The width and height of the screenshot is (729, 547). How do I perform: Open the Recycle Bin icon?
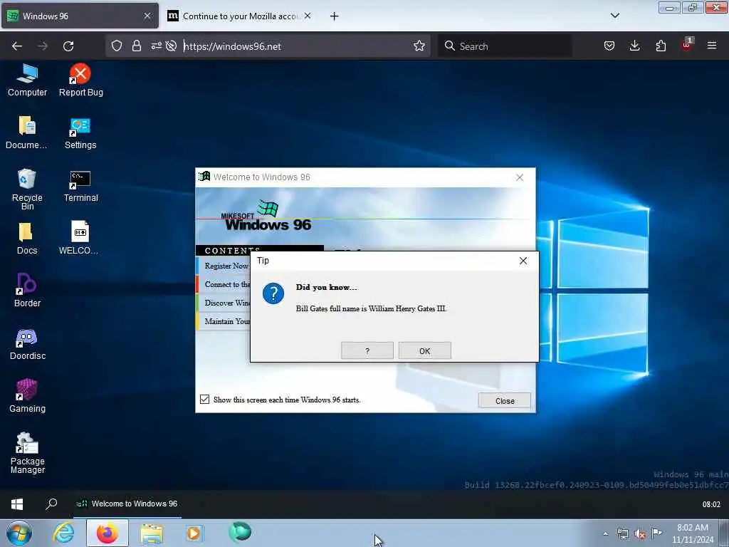(x=27, y=189)
